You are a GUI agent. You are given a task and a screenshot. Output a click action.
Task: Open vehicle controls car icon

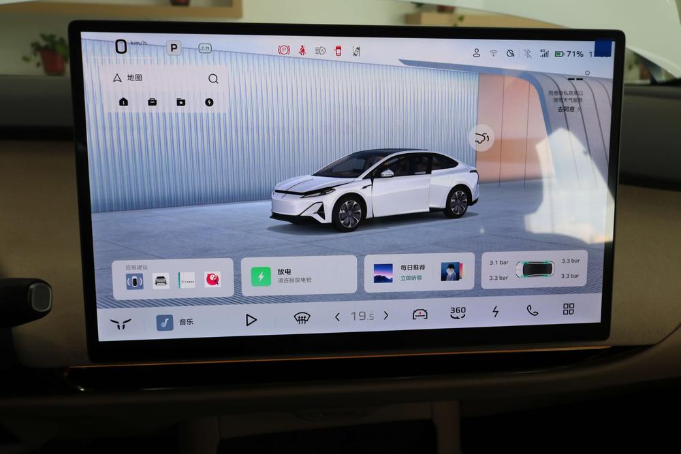419,314
